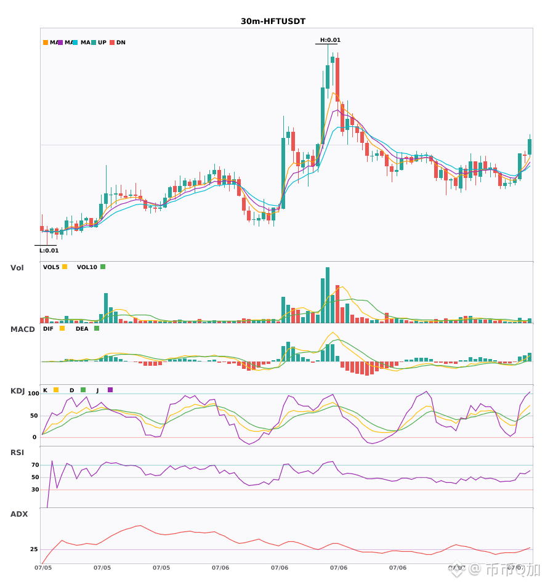Click the leftmost 07/05 date label

coord(43,568)
